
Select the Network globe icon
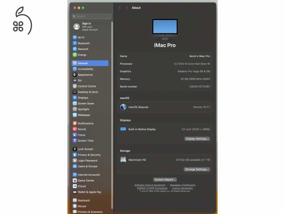[x=75, y=49]
